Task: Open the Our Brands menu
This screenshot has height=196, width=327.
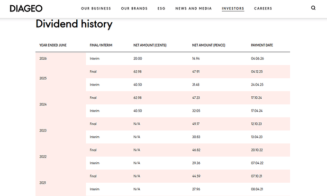Action: 134,9
